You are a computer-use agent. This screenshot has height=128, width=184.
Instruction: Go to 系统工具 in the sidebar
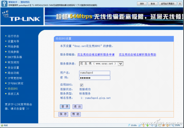(13, 94)
